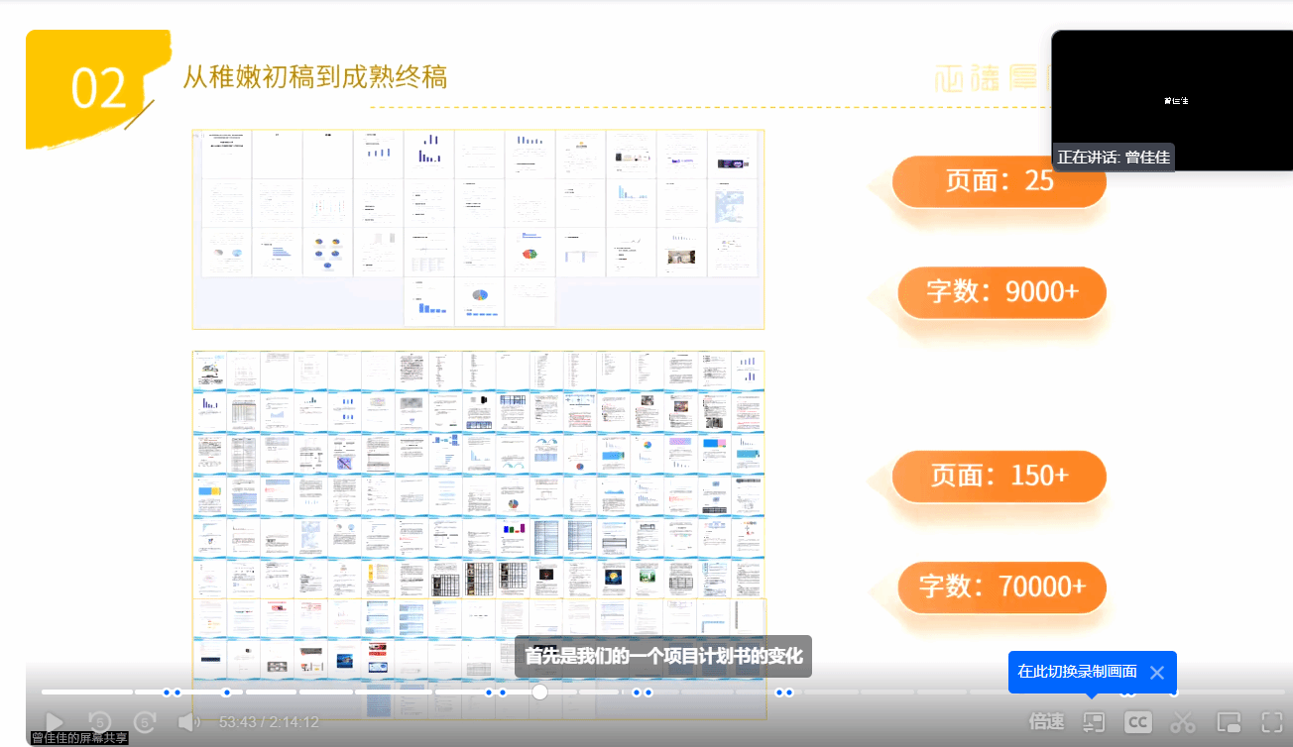Toggle CC subtitles
Screen dimensions: 1293x747
coord(1137,722)
